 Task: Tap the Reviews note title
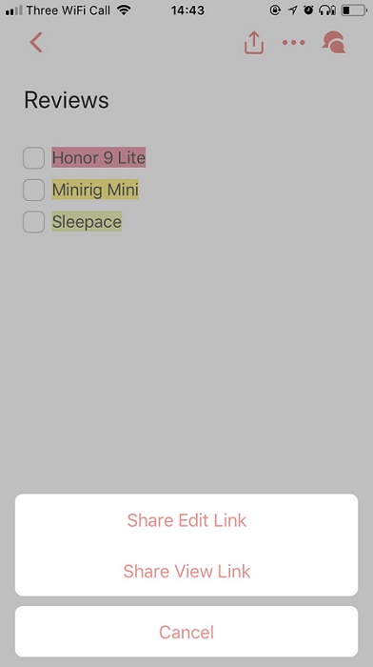click(x=67, y=100)
